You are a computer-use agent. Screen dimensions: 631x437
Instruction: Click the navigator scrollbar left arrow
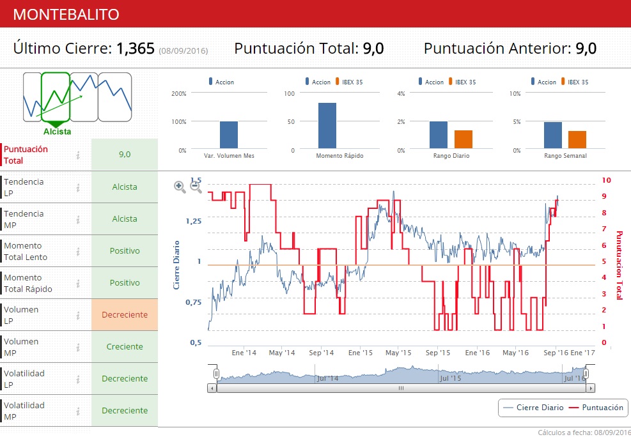[212, 388]
